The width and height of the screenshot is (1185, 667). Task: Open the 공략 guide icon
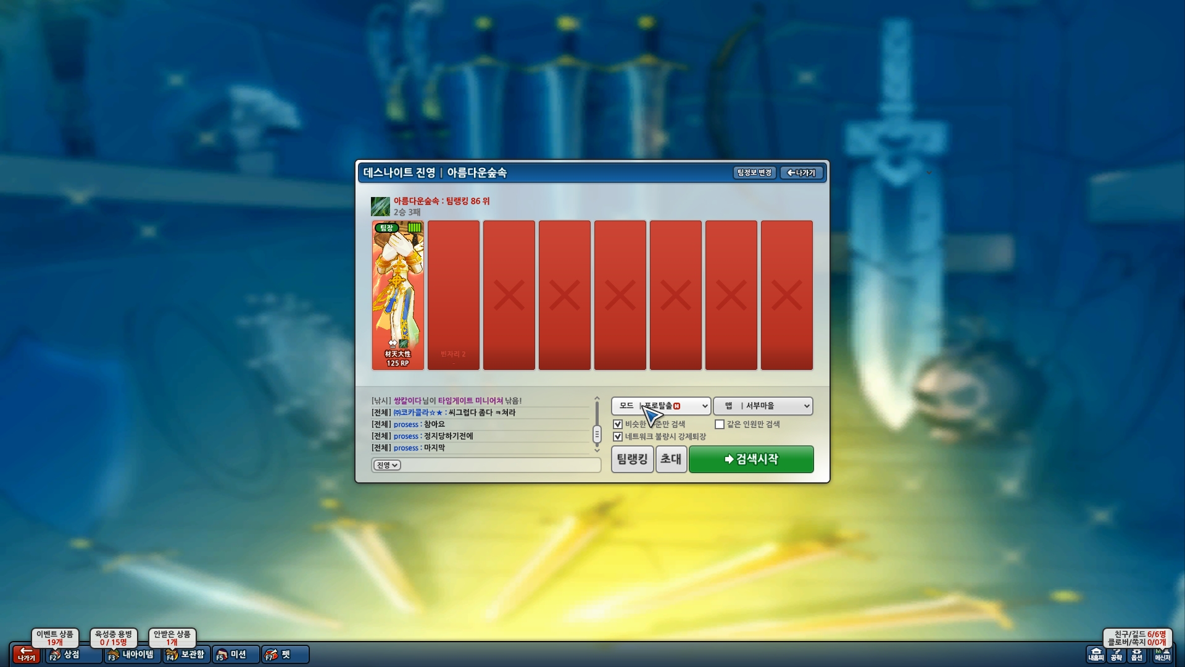tap(1116, 654)
